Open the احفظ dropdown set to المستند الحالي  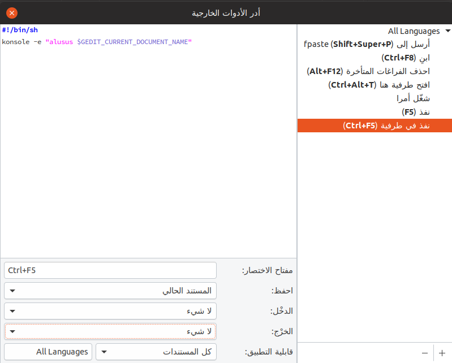coord(110,291)
